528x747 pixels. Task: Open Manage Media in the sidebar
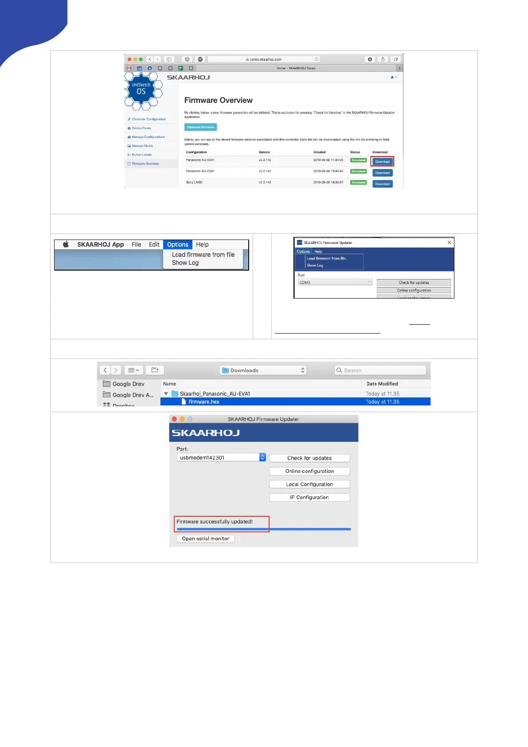coord(142,146)
